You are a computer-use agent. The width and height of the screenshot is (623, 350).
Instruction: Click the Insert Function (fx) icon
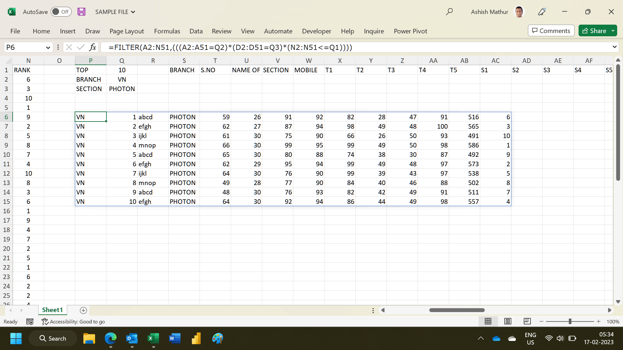point(93,47)
